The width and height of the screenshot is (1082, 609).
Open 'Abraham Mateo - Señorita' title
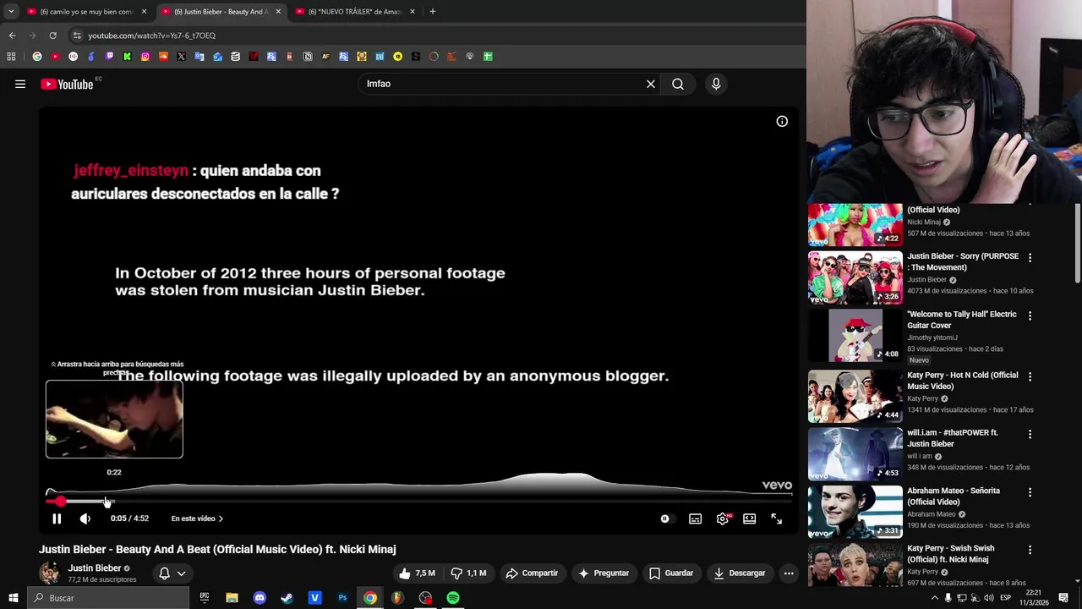(x=954, y=496)
